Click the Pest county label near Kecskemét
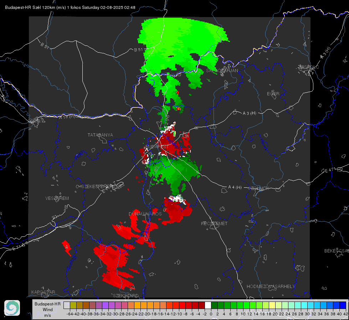 tap(245, 214)
